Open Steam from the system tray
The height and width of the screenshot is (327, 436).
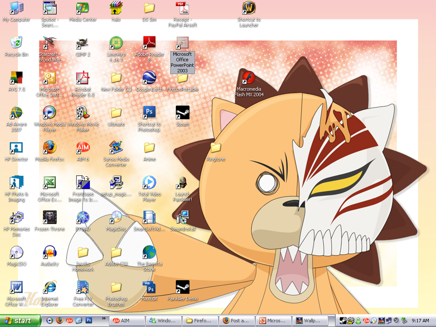point(343,321)
